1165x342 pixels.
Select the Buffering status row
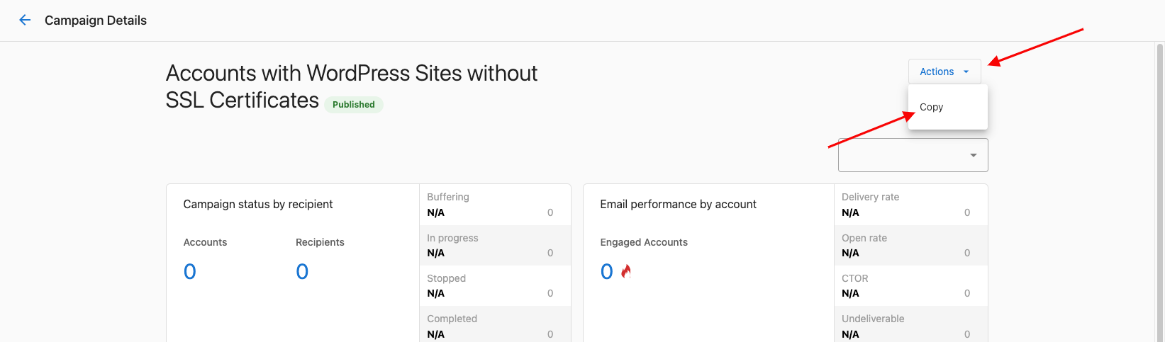coord(495,205)
